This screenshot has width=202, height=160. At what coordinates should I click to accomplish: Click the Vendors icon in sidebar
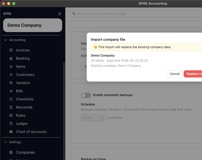[11, 83]
